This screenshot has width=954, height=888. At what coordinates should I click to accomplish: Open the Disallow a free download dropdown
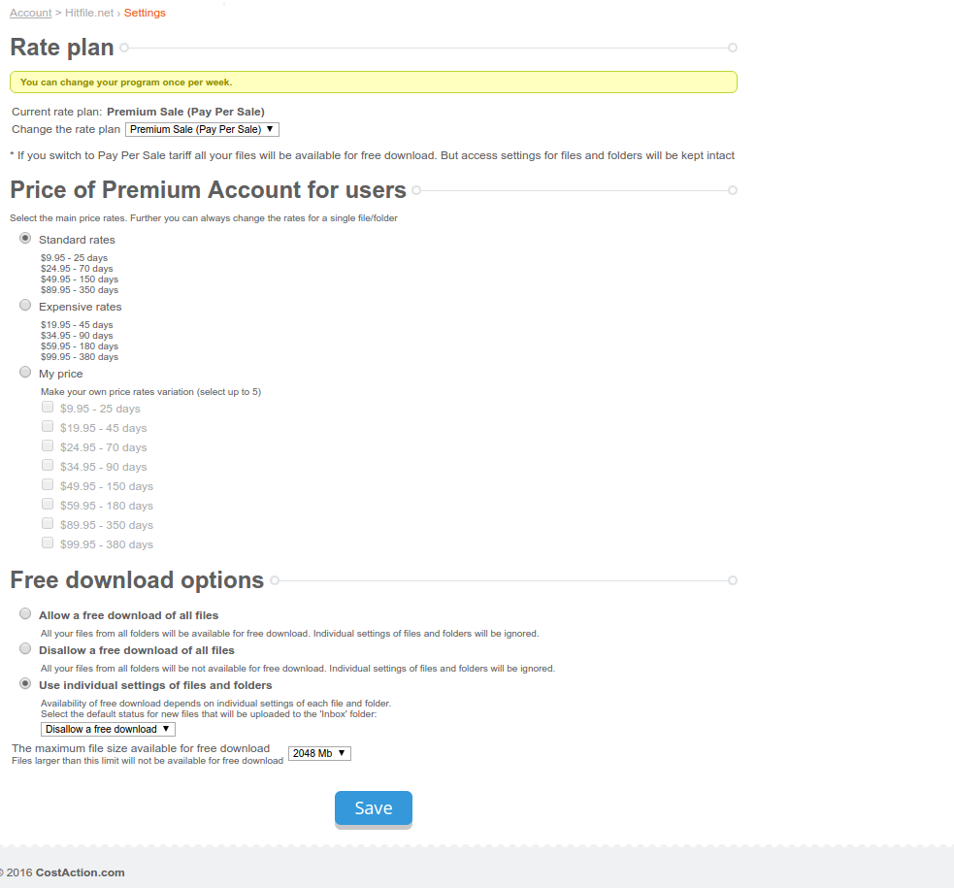(x=108, y=729)
